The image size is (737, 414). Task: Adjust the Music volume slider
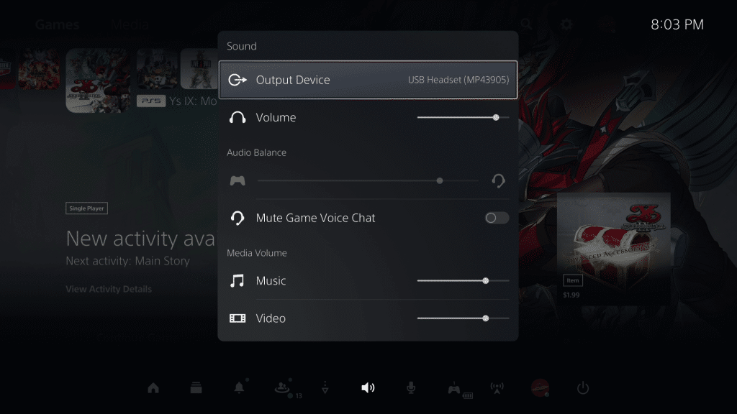[x=463, y=281]
